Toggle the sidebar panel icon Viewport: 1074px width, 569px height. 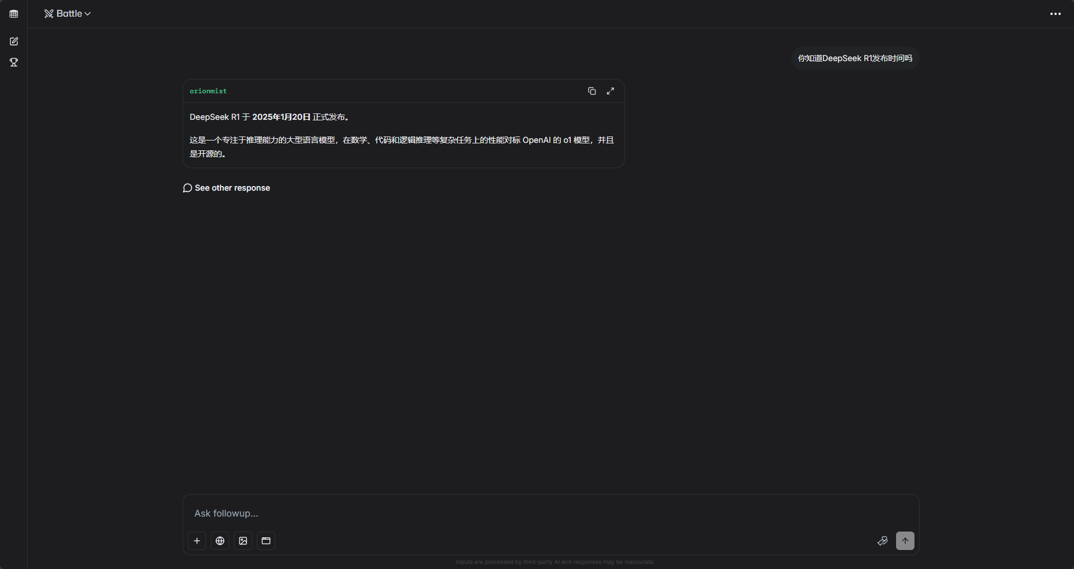pos(14,14)
